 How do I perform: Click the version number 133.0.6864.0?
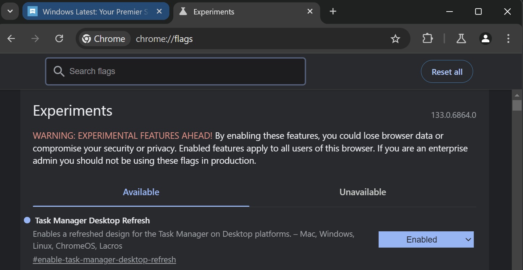click(x=454, y=115)
